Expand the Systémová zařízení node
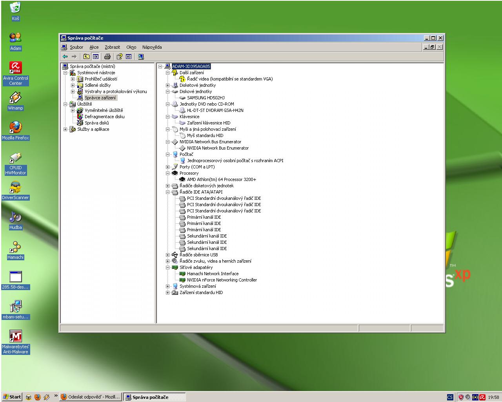 point(168,286)
